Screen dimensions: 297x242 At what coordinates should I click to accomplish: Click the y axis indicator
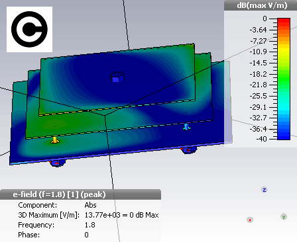[x=284, y=217]
